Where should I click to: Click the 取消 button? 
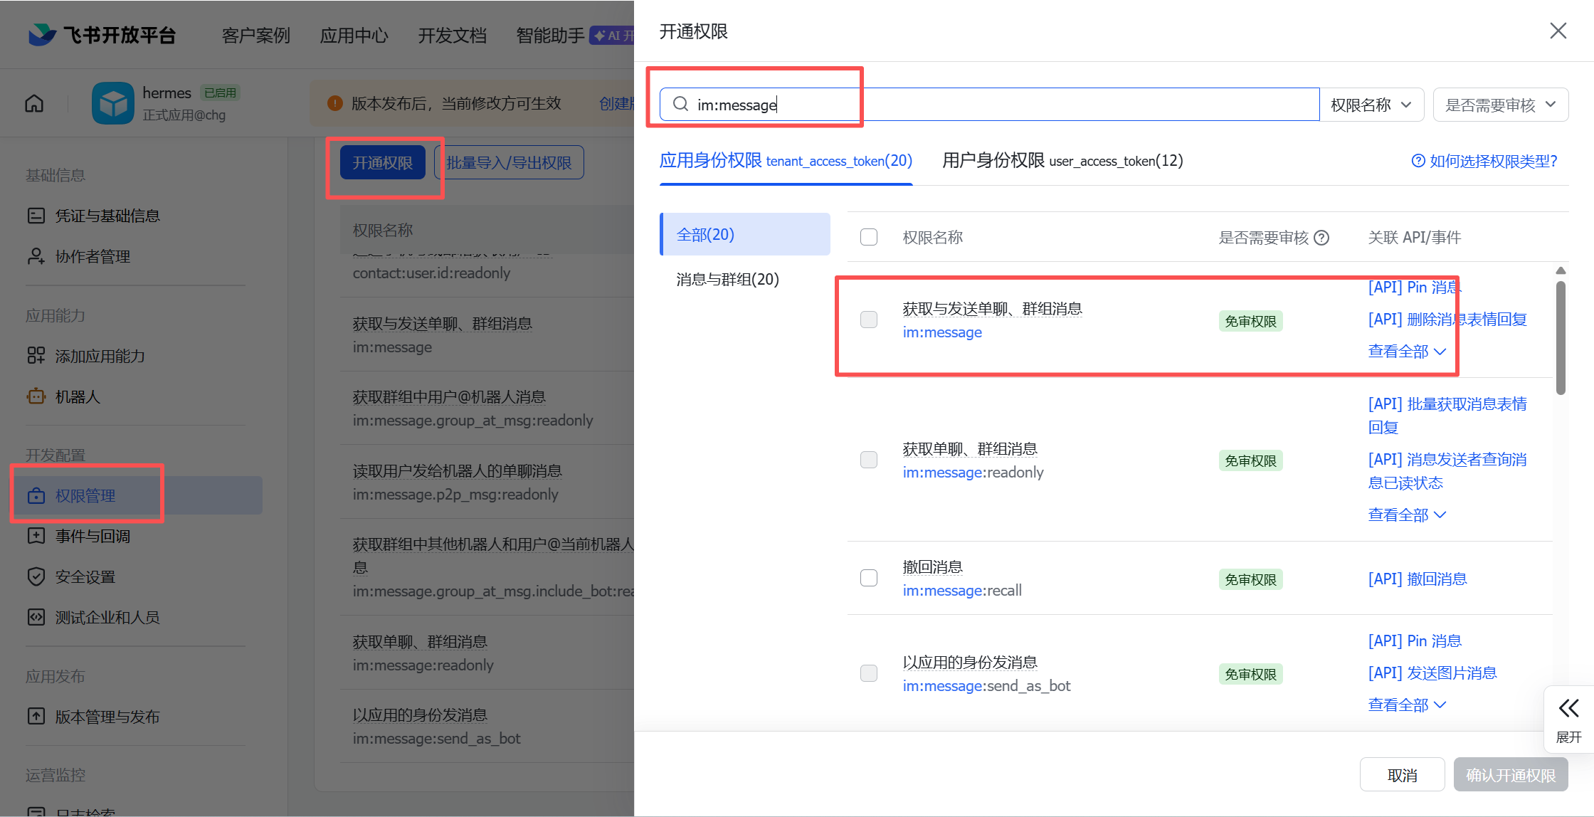click(1401, 774)
